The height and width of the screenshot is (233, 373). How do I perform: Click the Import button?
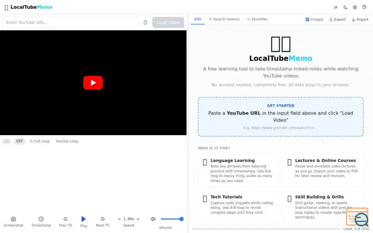coord(360,20)
